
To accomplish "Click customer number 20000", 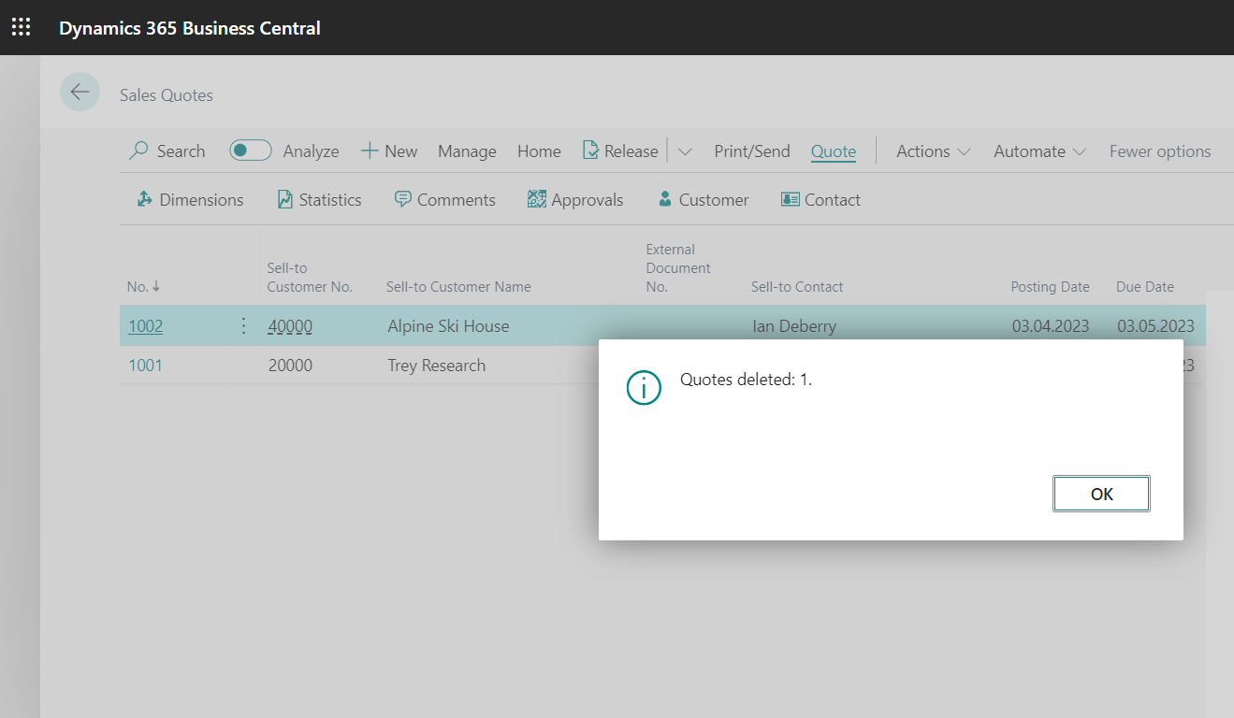I will click(x=290, y=366).
